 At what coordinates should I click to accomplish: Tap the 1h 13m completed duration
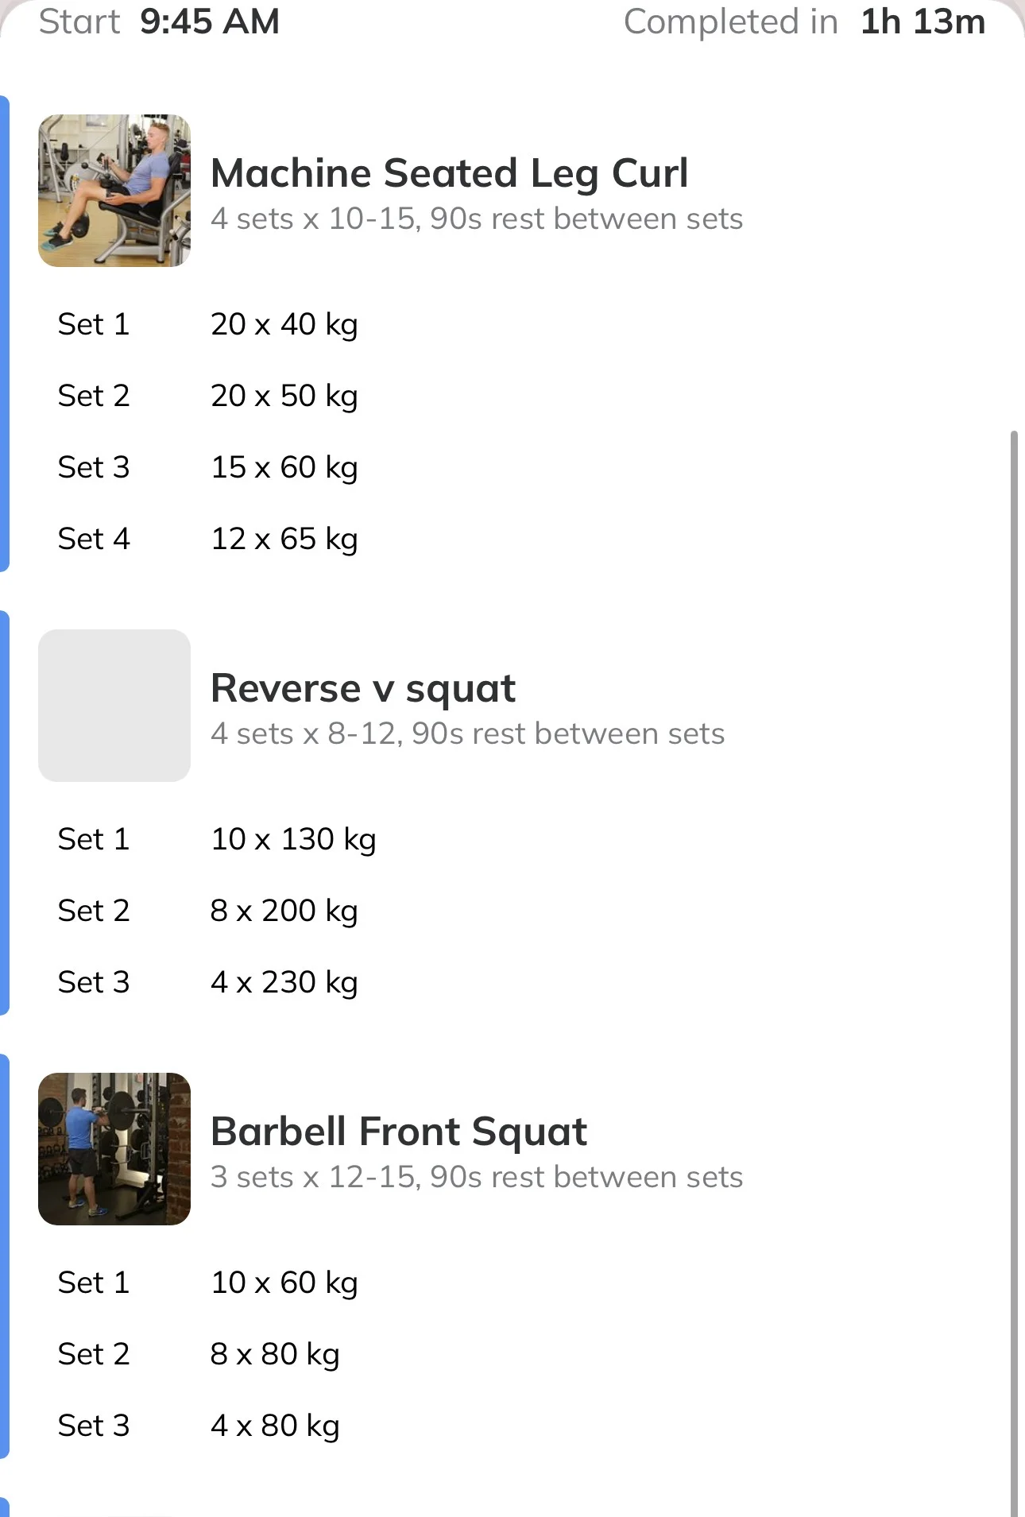point(923,21)
